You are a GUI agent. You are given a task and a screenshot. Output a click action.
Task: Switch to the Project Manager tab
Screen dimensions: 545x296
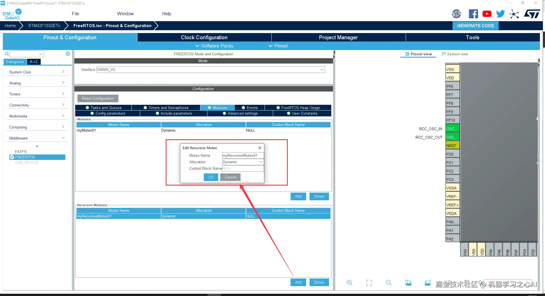click(338, 37)
